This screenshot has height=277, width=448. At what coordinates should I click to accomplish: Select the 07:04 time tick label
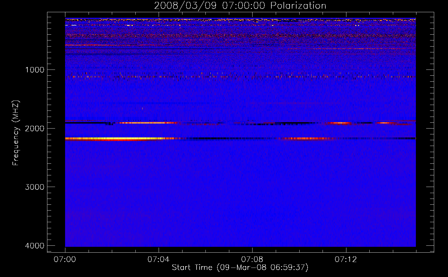tap(159, 260)
